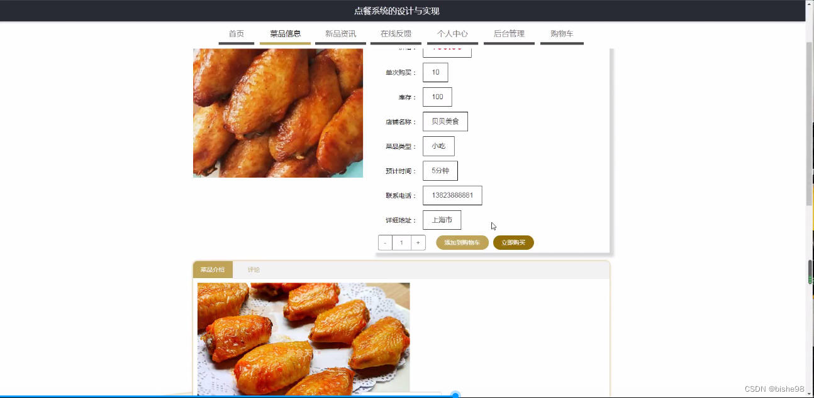Decrease quantity with the minus stepper
Image resolution: width=814 pixels, height=398 pixels.
pyautogui.click(x=384, y=242)
